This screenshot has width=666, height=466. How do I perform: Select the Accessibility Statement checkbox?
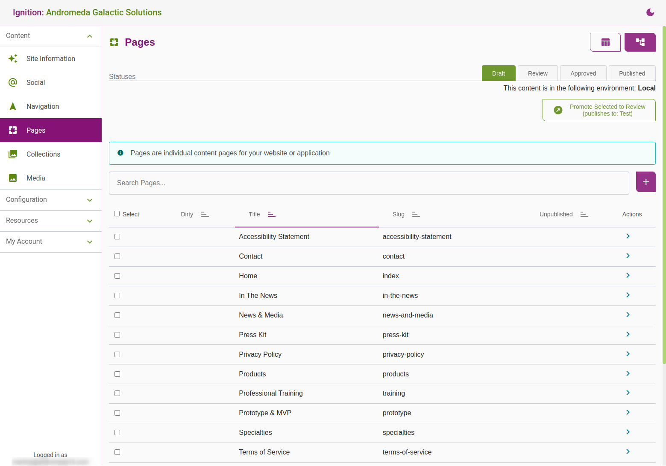click(117, 236)
